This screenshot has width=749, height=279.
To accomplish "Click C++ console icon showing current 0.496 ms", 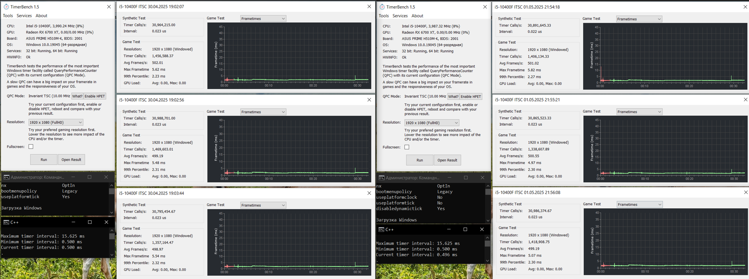I will pyautogui.click(x=381, y=229).
